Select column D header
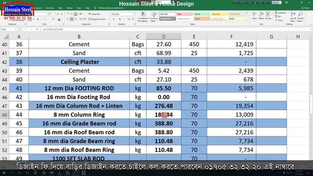This screenshot has height=176, width=313. [164, 37]
